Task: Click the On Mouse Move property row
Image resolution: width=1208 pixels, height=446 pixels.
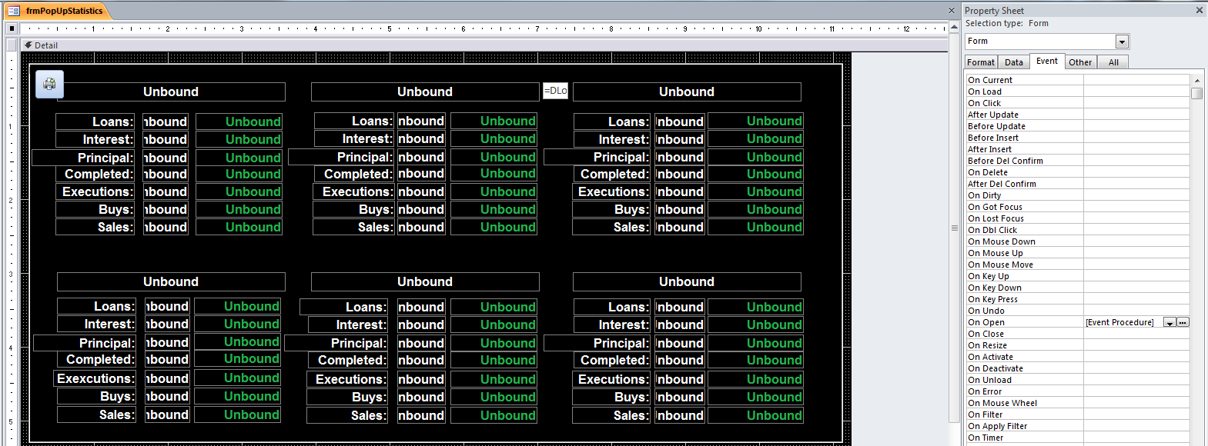Action: point(1078,265)
